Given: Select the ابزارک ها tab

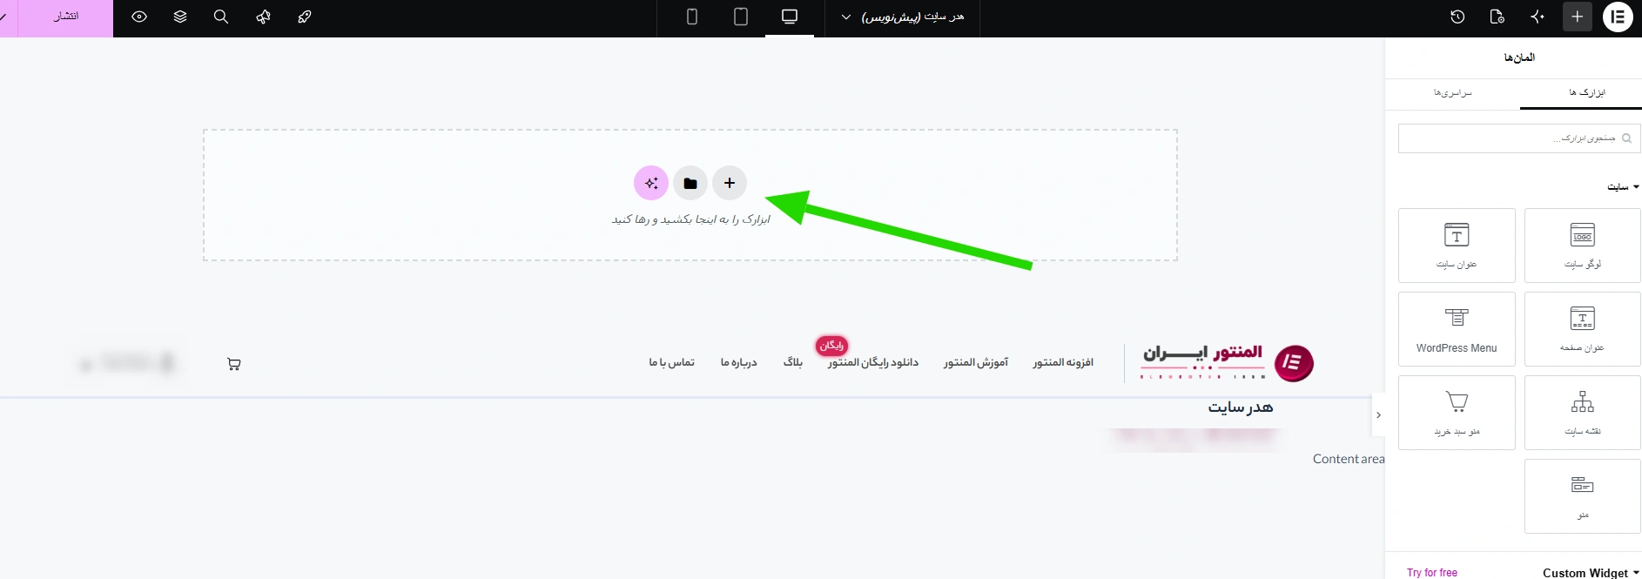Looking at the screenshot, I should pos(1587,92).
